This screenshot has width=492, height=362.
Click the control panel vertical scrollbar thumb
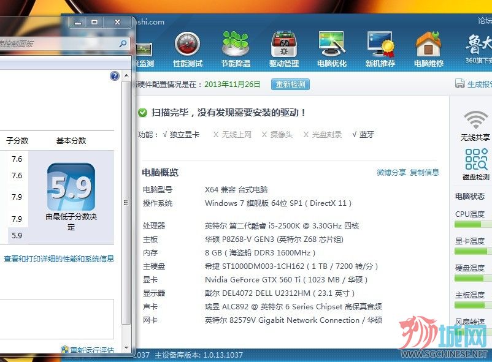tap(126, 203)
